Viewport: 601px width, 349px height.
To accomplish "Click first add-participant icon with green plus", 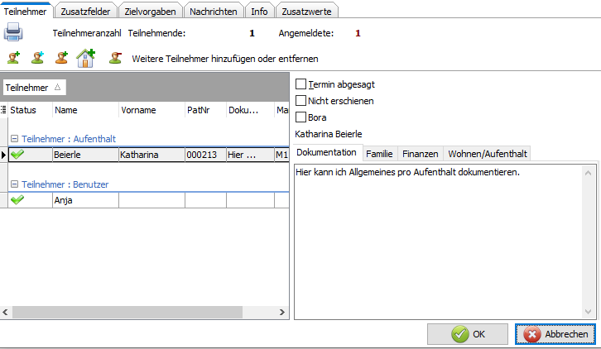I will click(x=14, y=58).
